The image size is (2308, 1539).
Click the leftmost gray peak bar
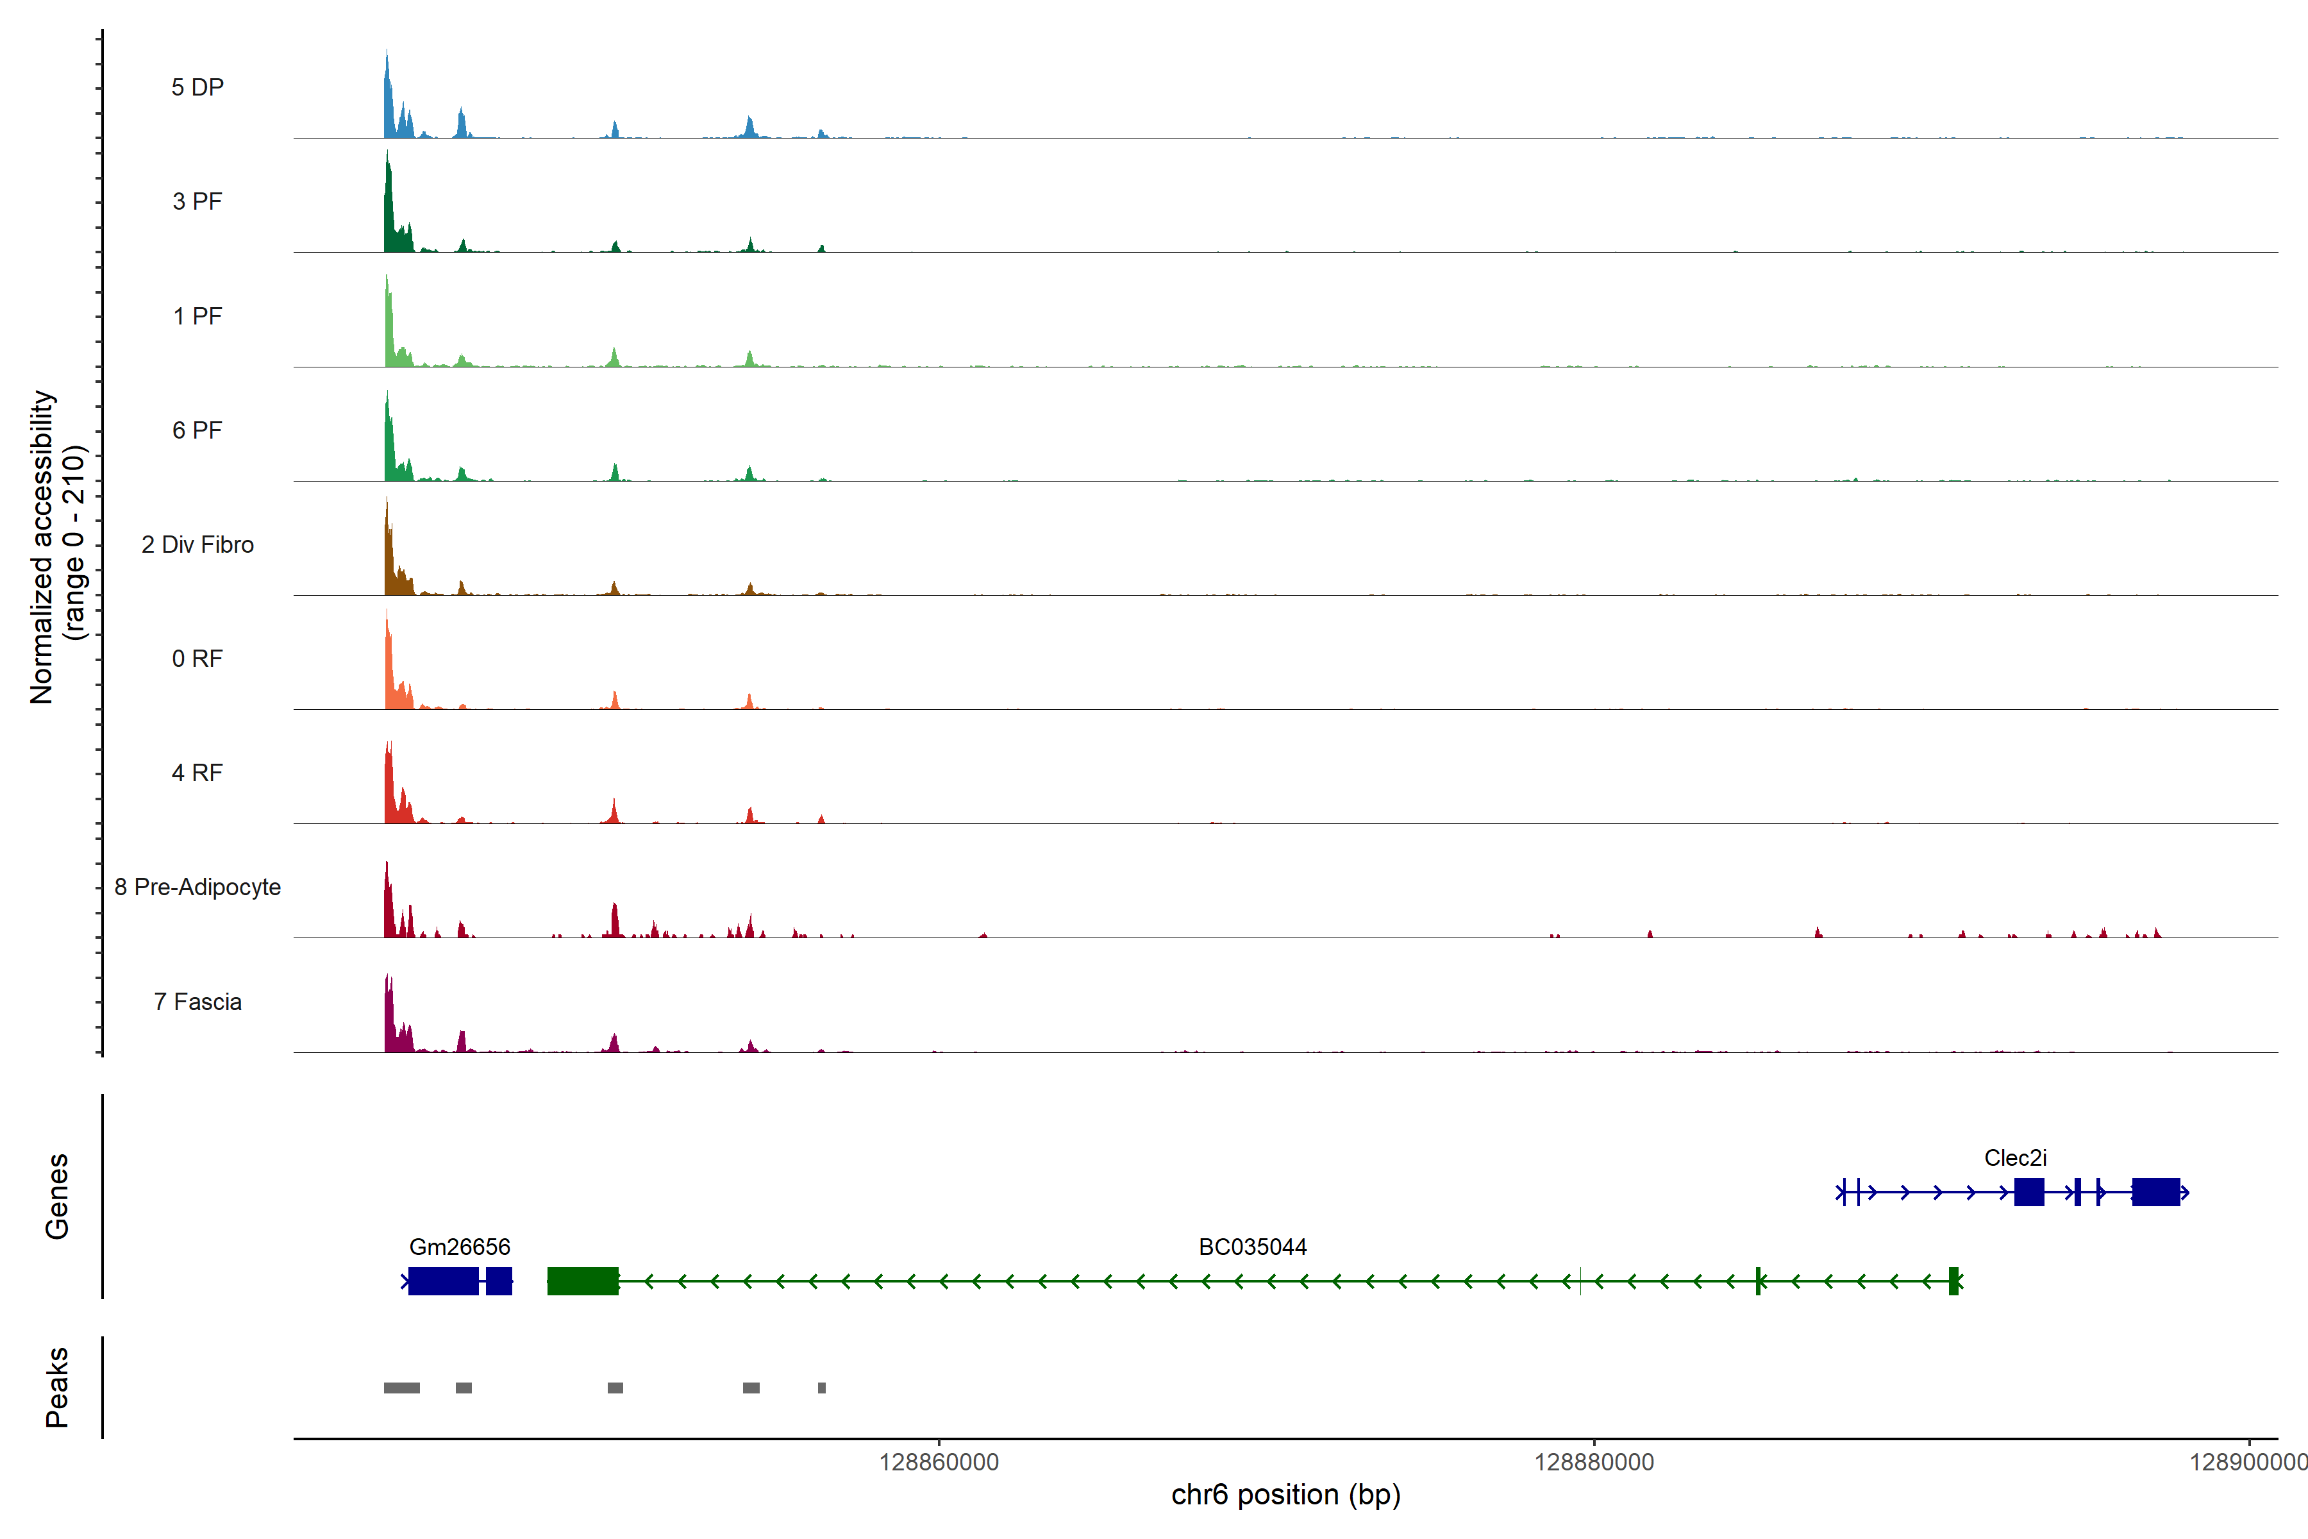tap(401, 1388)
